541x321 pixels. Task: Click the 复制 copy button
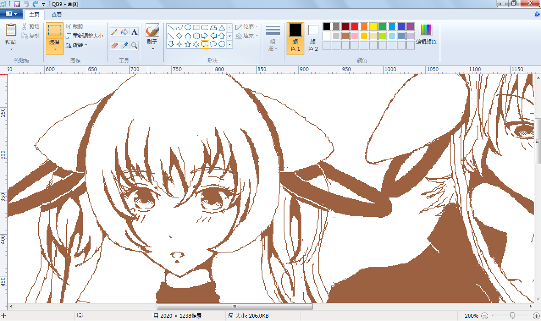pos(30,36)
